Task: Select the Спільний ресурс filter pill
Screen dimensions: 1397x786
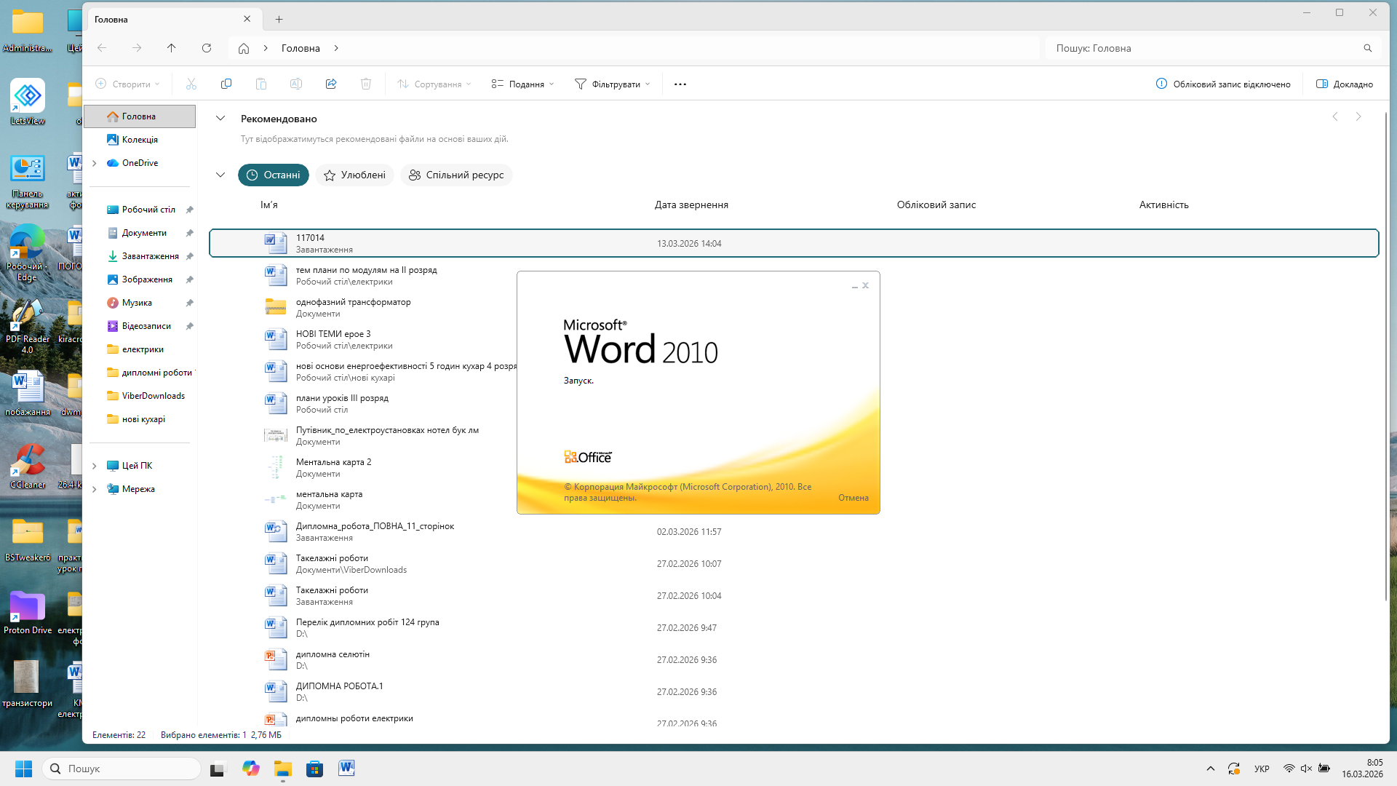Action: point(456,175)
